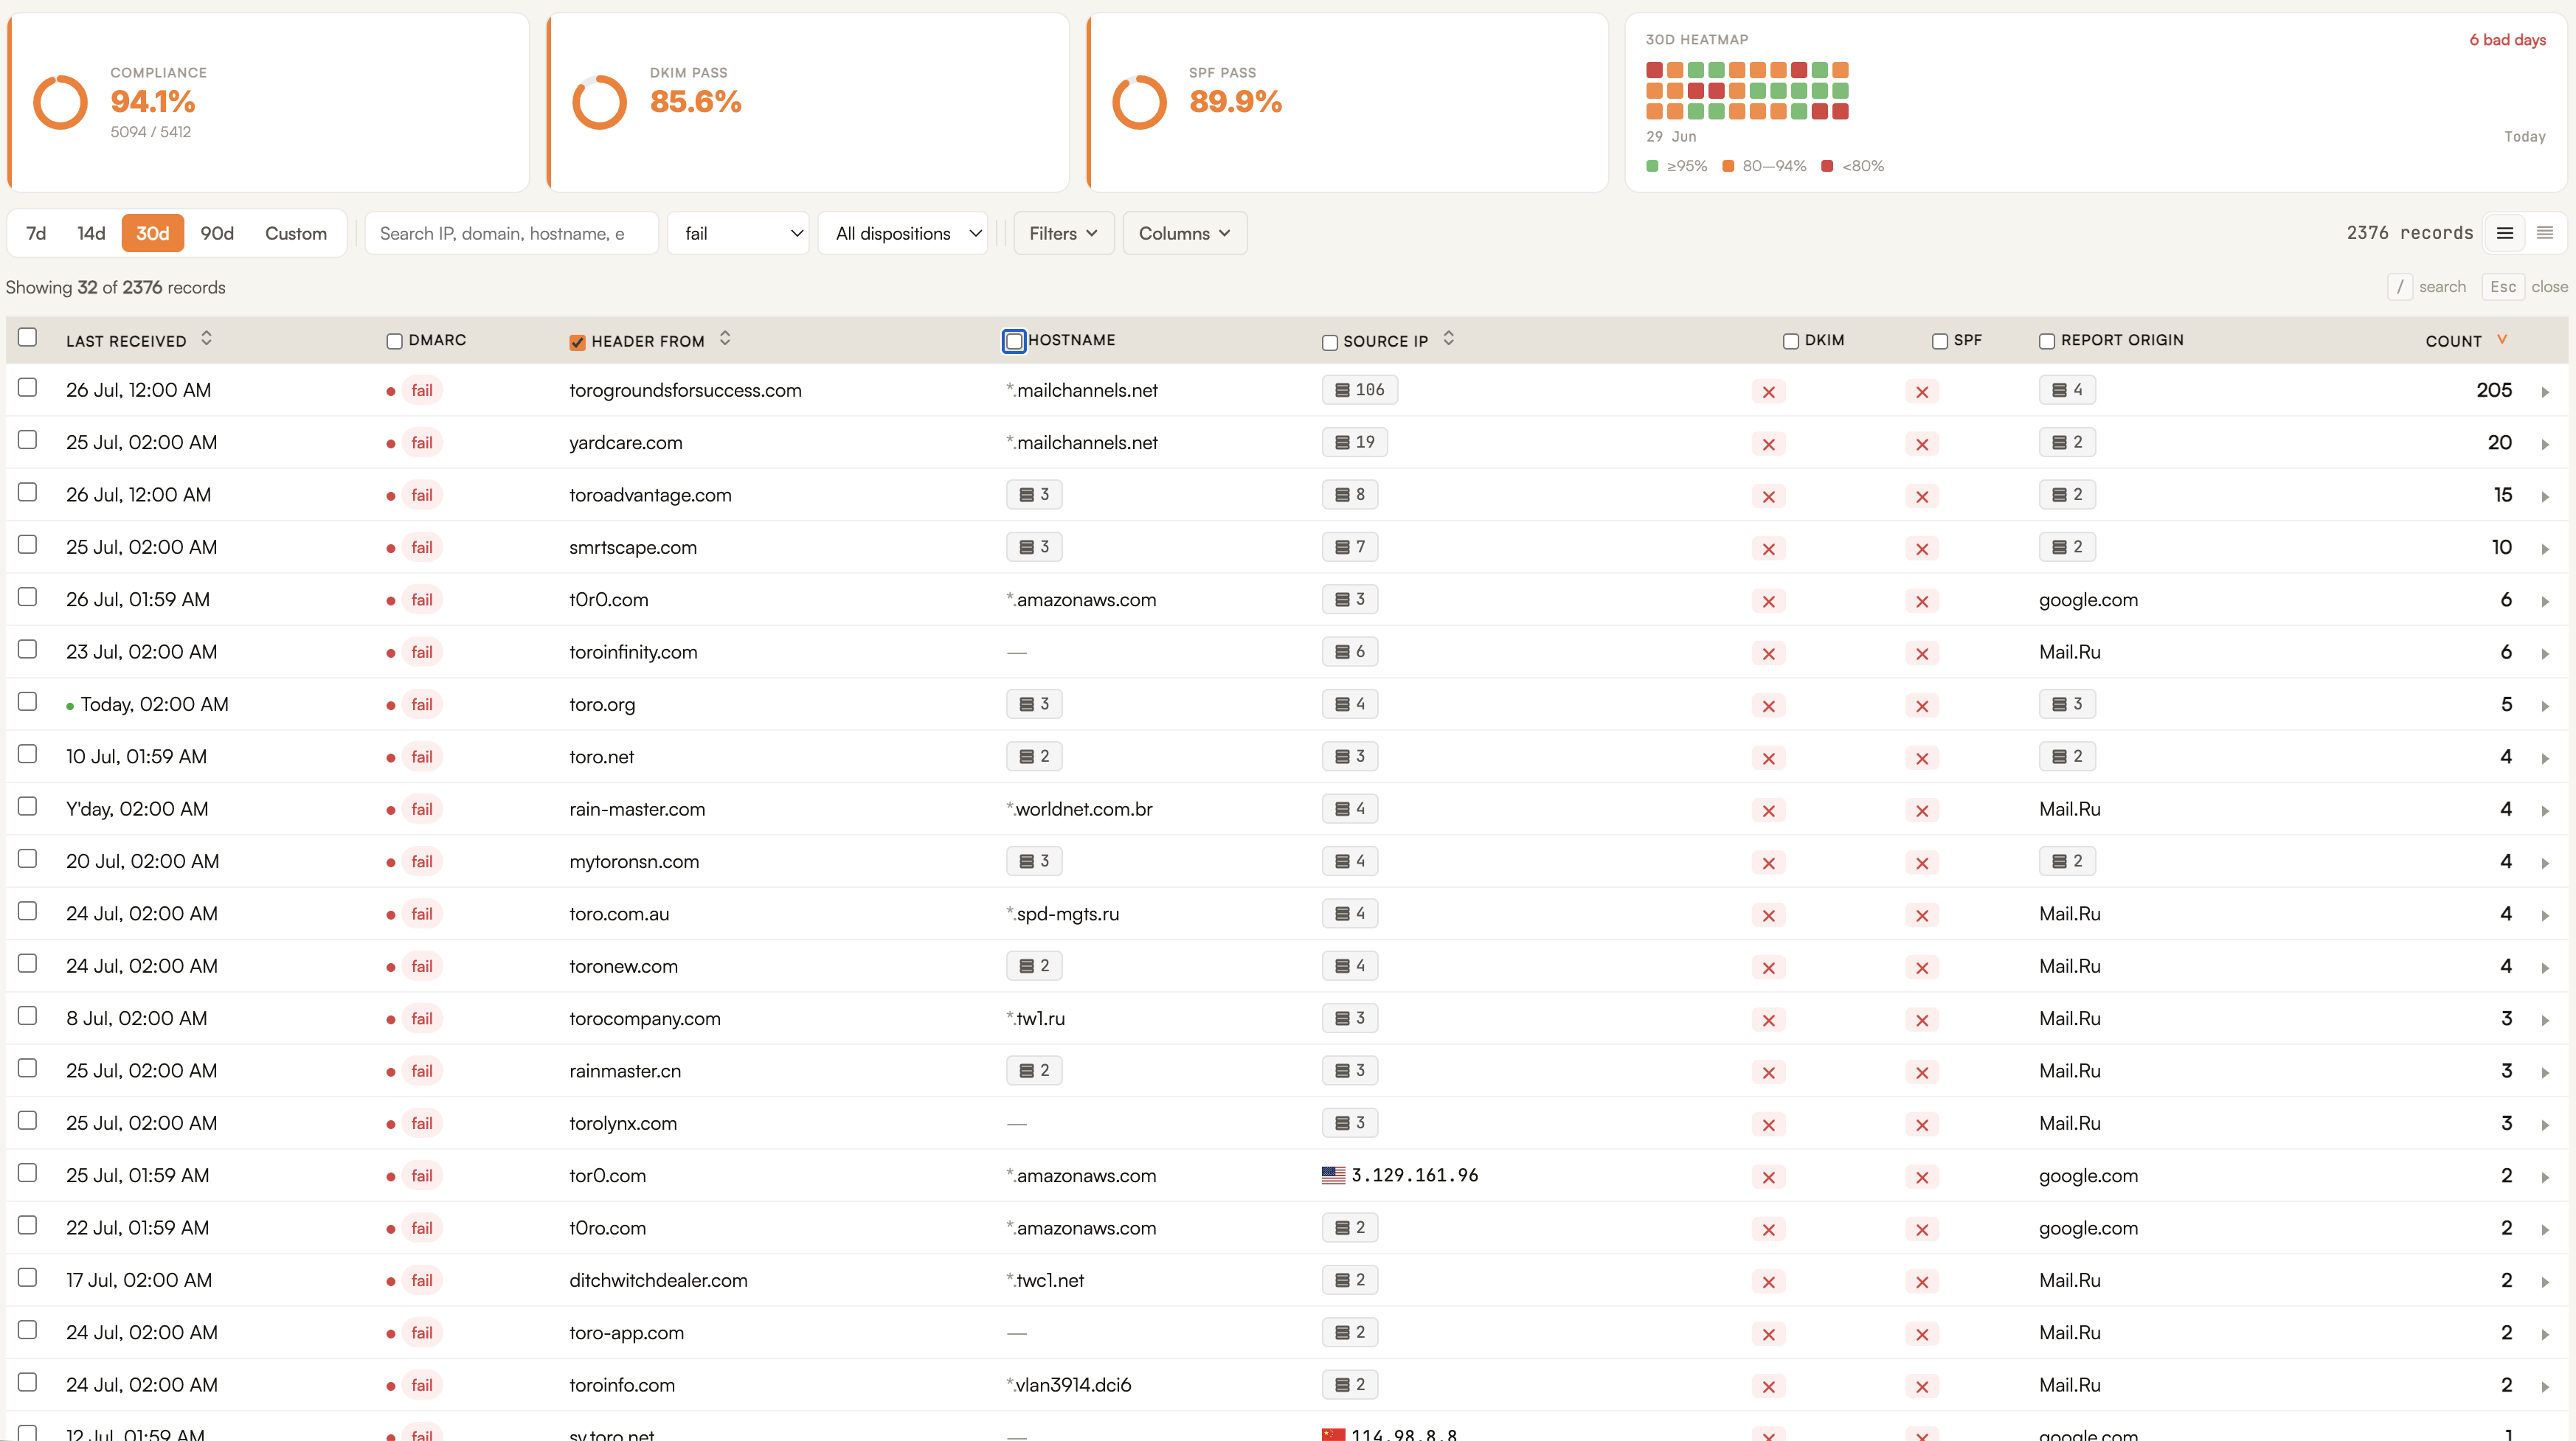Open the All dispositions dropdown

903,233
